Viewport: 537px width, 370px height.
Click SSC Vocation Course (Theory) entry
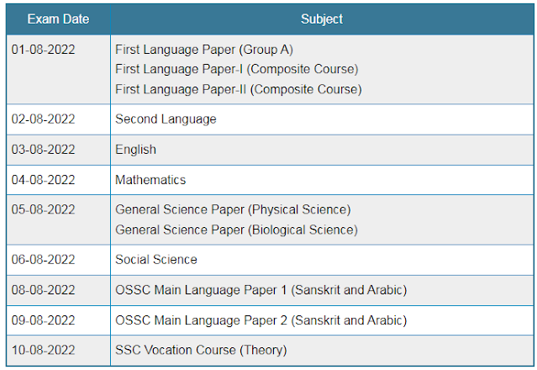tap(201, 350)
